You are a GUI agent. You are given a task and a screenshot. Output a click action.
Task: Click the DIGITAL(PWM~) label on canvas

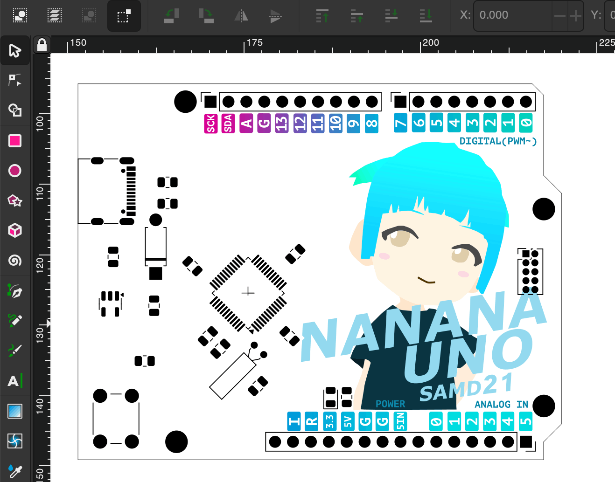click(x=498, y=141)
